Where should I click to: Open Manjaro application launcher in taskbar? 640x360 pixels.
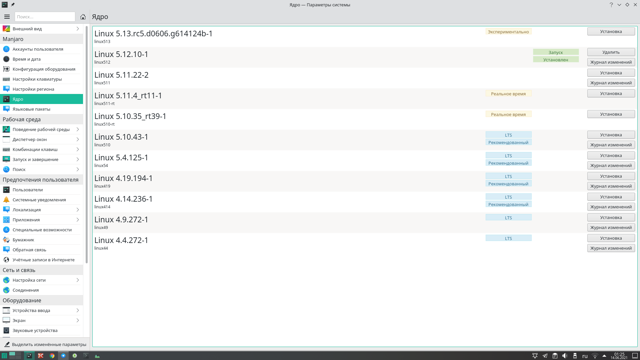click(x=4, y=356)
